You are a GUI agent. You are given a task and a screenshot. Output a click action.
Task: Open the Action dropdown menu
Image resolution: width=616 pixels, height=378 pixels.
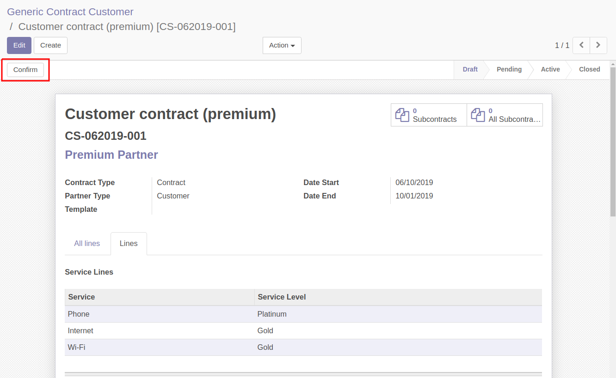coord(282,45)
